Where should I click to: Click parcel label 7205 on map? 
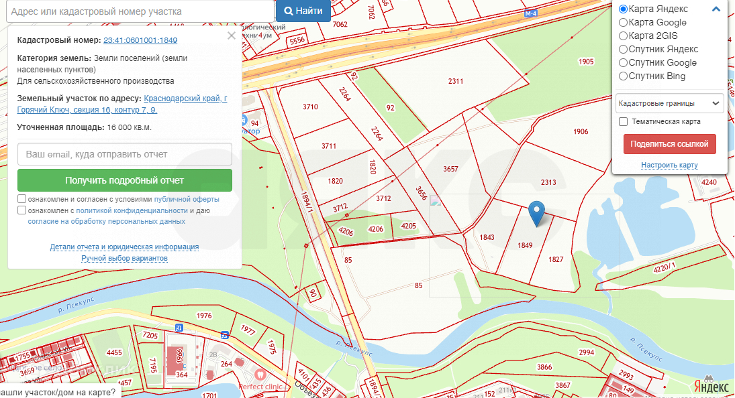pyautogui.click(x=150, y=335)
